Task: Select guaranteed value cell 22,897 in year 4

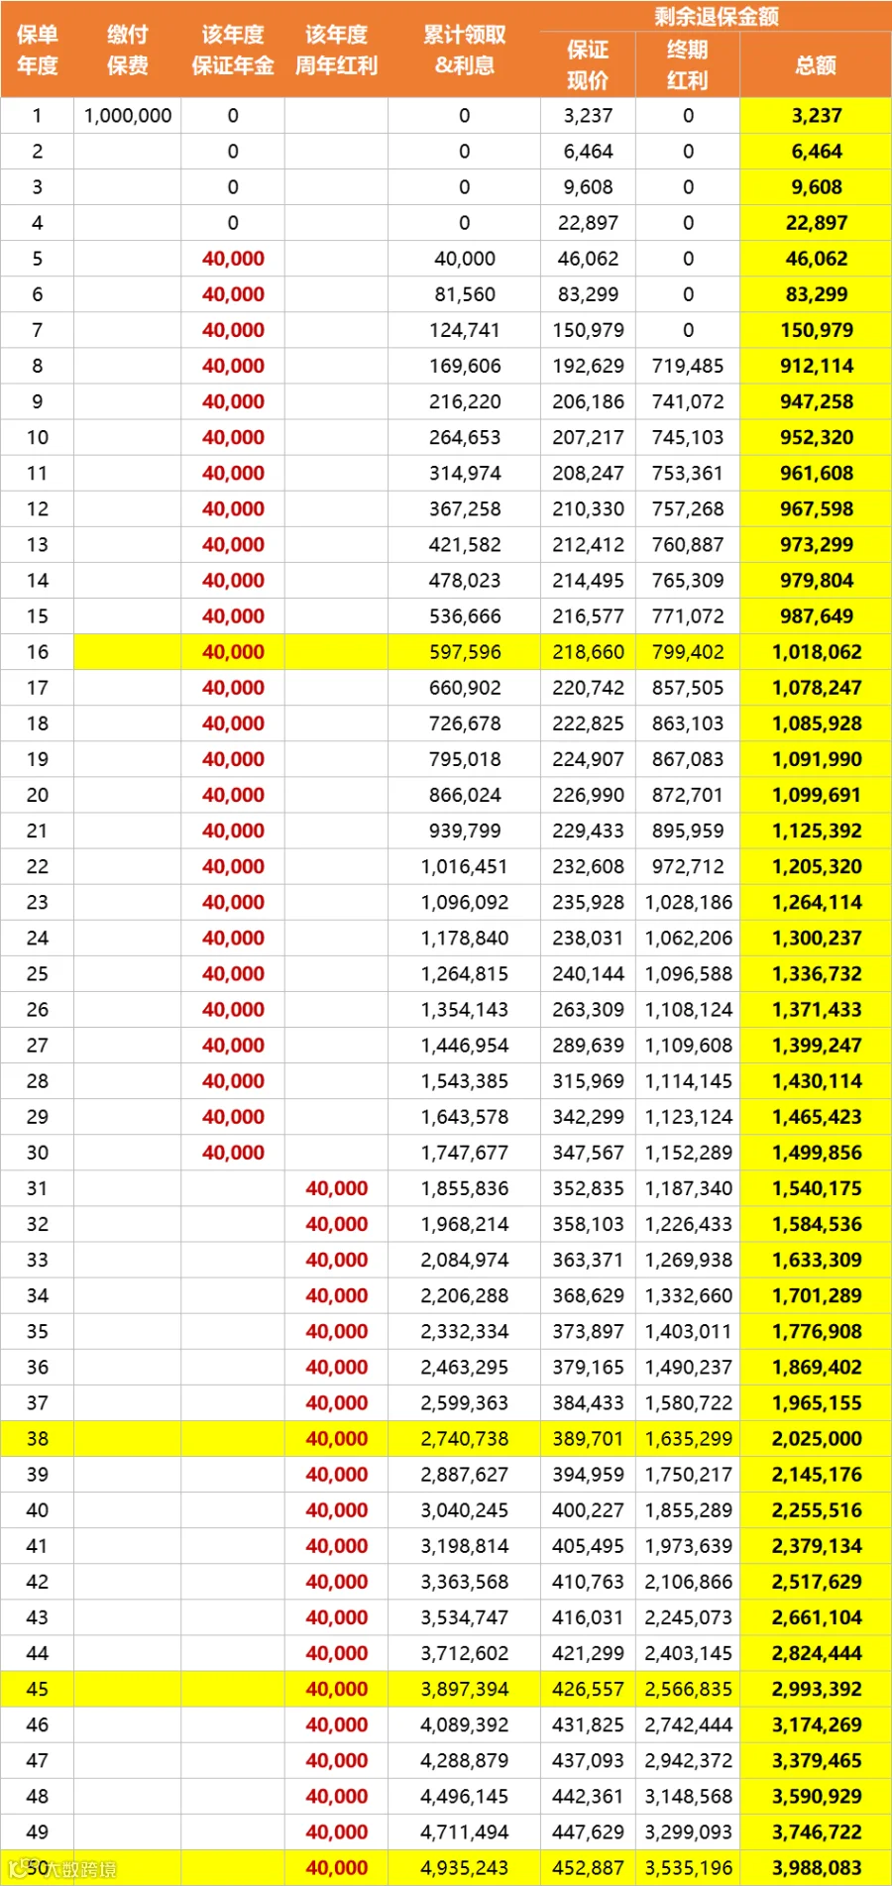Action: coord(588,223)
